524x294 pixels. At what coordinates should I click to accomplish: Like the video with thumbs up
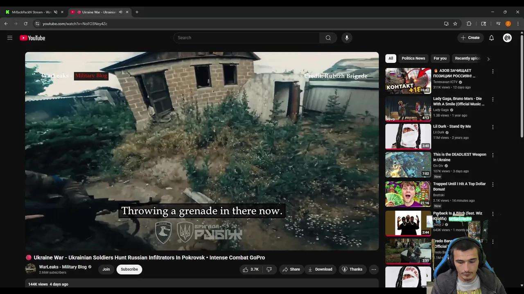click(251, 269)
